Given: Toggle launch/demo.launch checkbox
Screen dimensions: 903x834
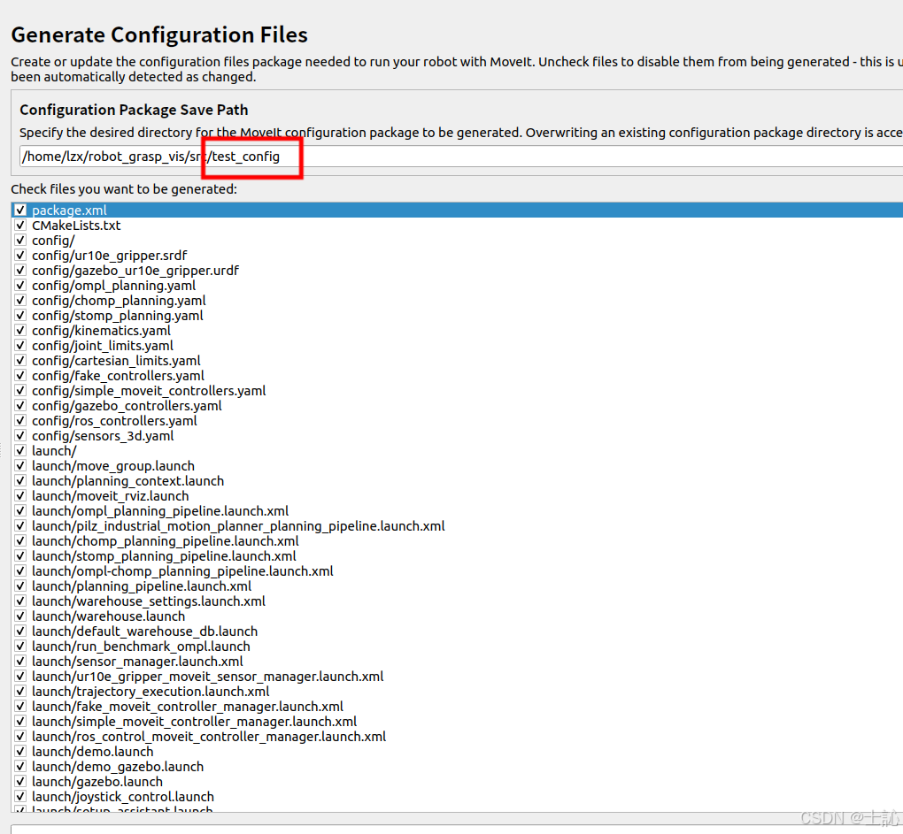Looking at the screenshot, I should tap(20, 751).
